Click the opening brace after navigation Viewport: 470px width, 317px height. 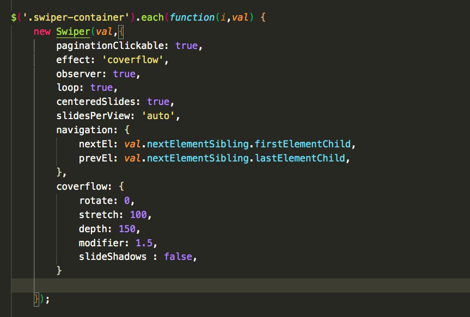127,130
